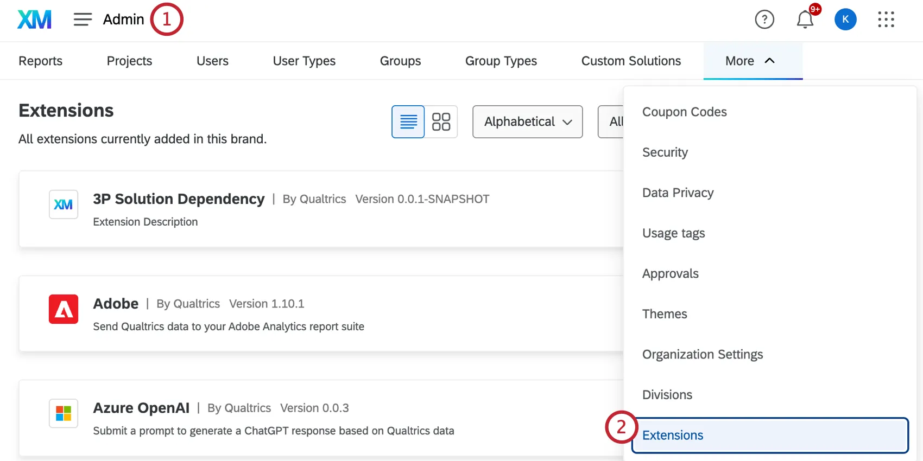Open the app switcher grid icon

pyautogui.click(x=886, y=20)
